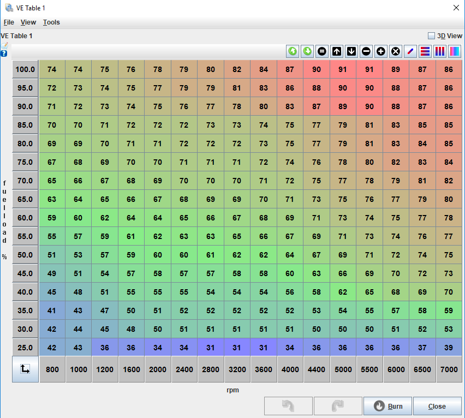Open the Tools menu
This screenshot has height=418, width=465.
pos(51,22)
